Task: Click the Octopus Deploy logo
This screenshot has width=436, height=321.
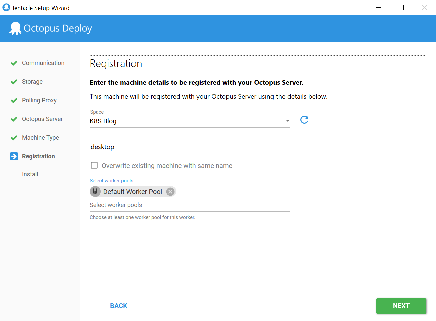Action: (15, 29)
